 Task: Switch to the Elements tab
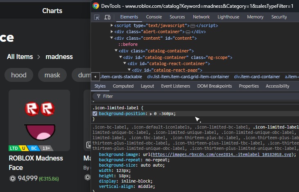(x=129, y=17)
